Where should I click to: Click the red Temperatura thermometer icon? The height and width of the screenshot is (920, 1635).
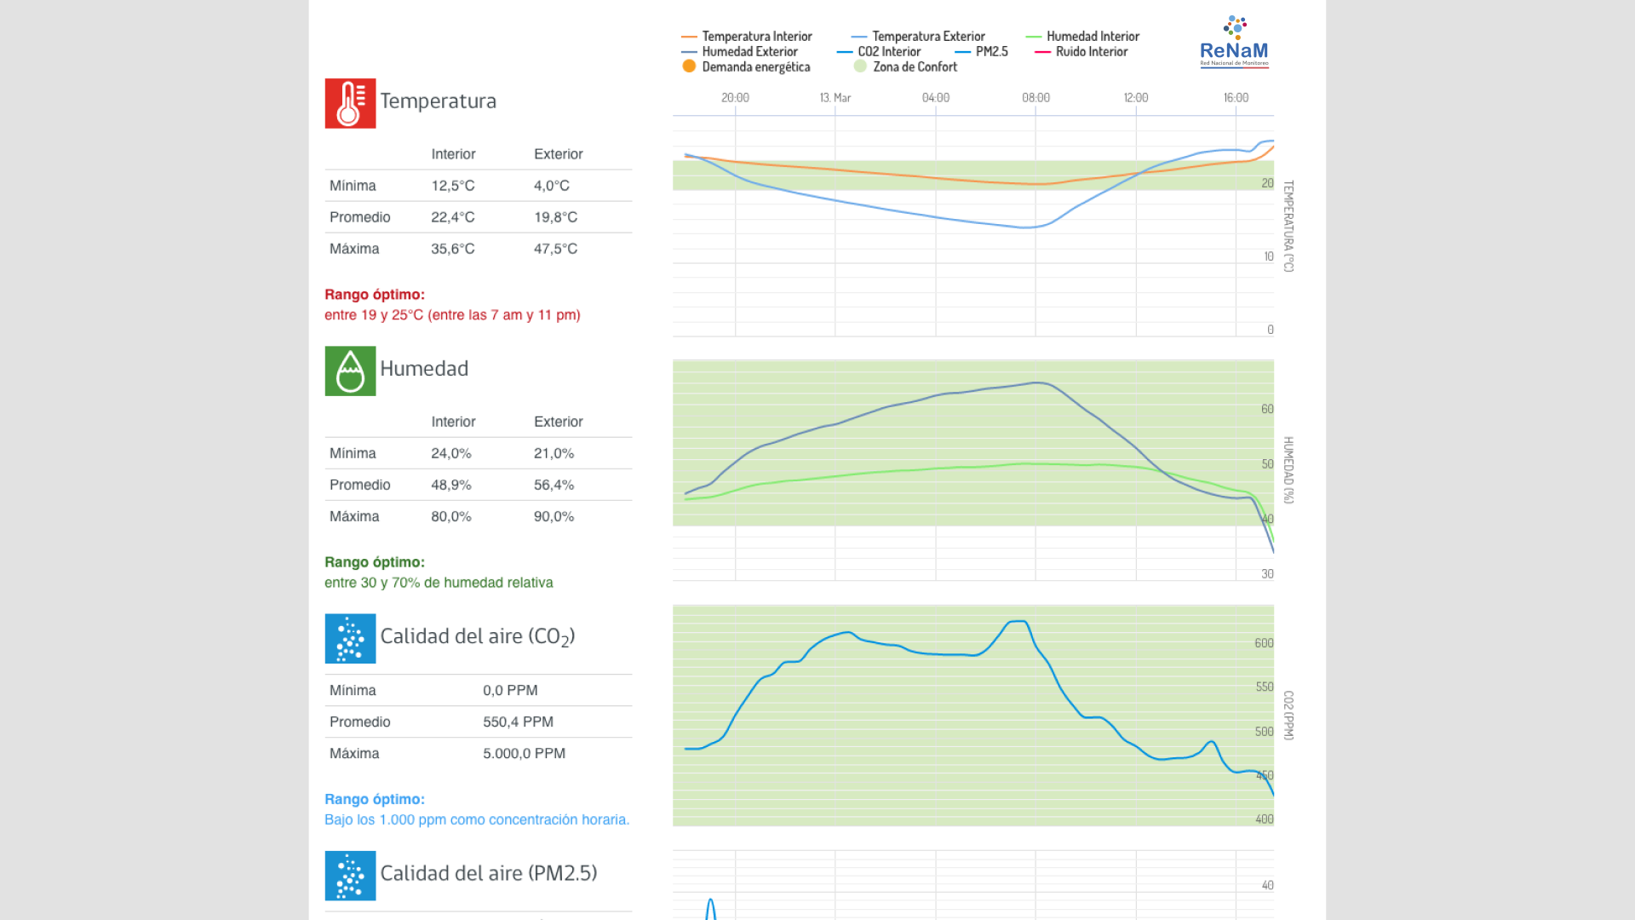pos(350,103)
